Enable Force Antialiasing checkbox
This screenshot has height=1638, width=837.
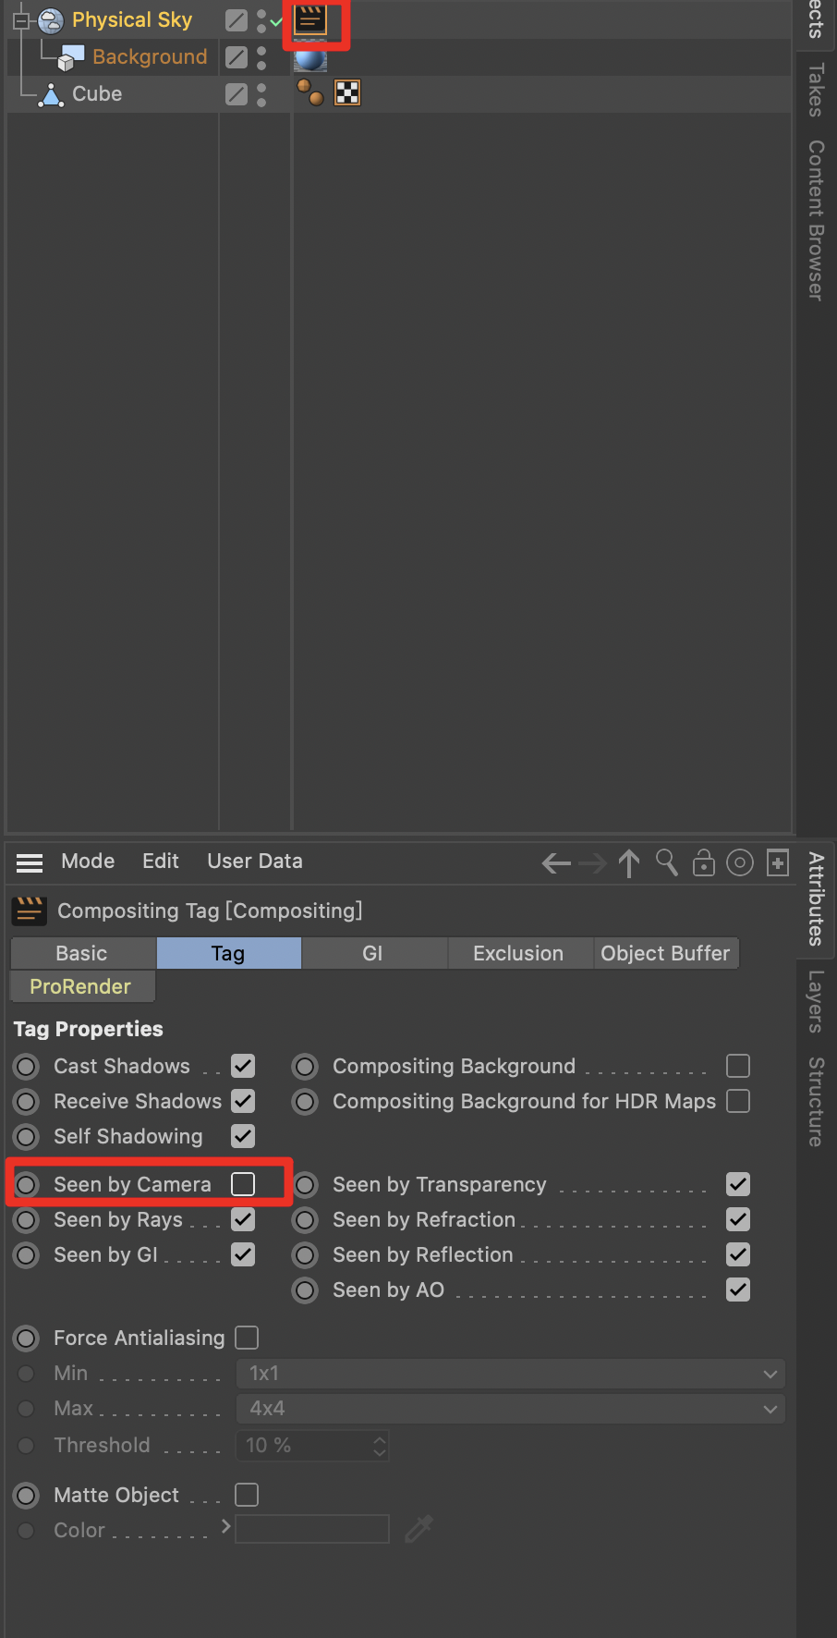point(247,1338)
